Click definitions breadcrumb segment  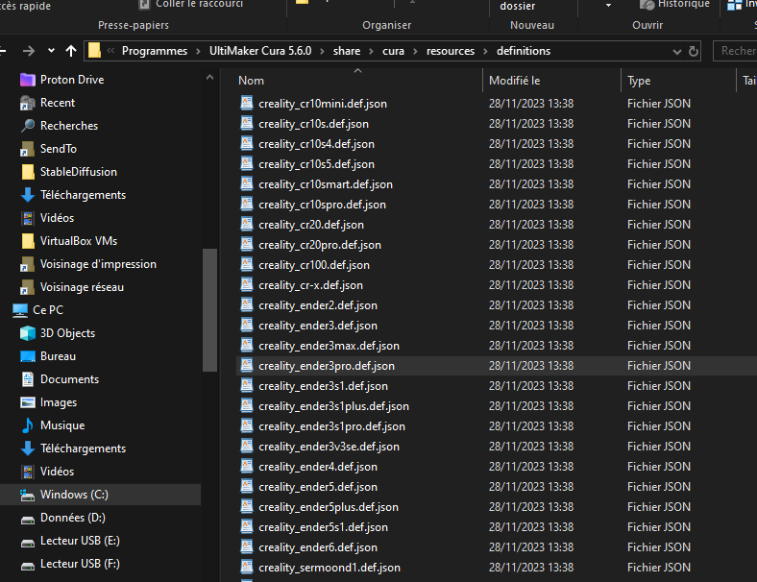[x=524, y=51]
